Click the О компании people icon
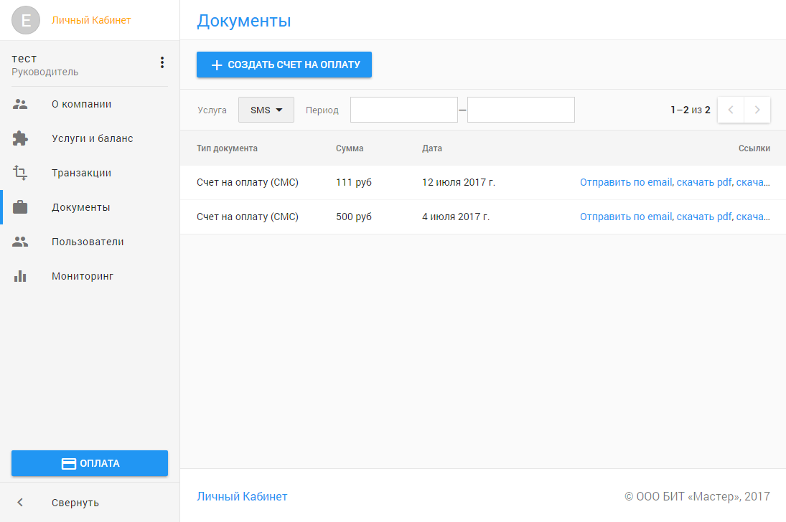The width and height of the screenshot is (786, 522). pyautogui.click(x=20, y=104)
